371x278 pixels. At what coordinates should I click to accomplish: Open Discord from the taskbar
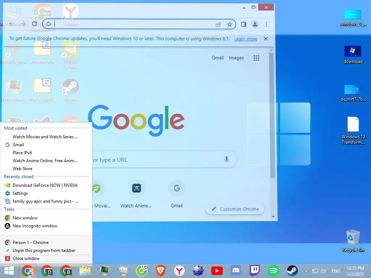coord(235,271)
